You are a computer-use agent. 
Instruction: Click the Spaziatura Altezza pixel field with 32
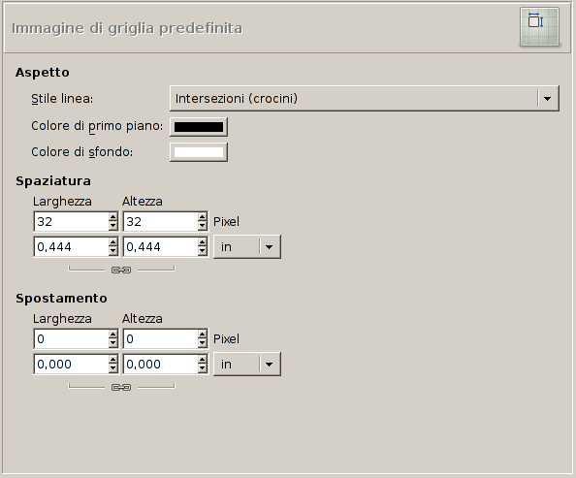pos(160,222)
